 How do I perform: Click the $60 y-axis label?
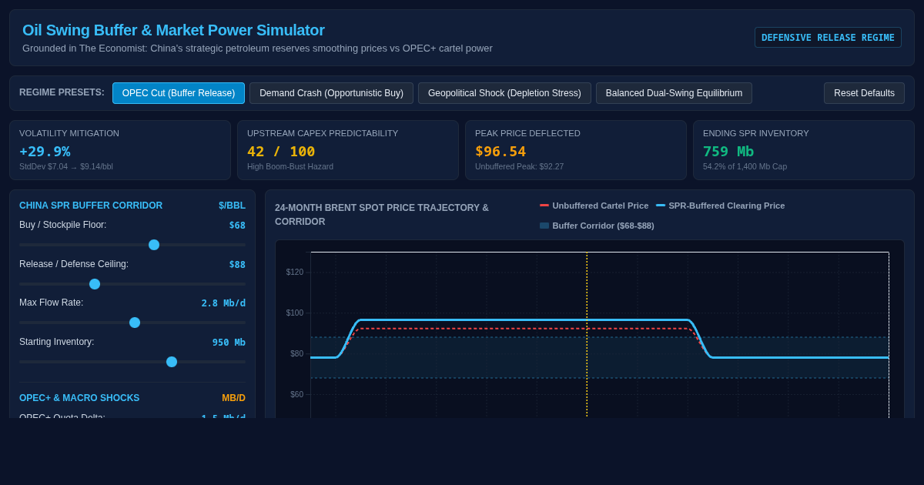pyautogui.click(x=296, y=395)
